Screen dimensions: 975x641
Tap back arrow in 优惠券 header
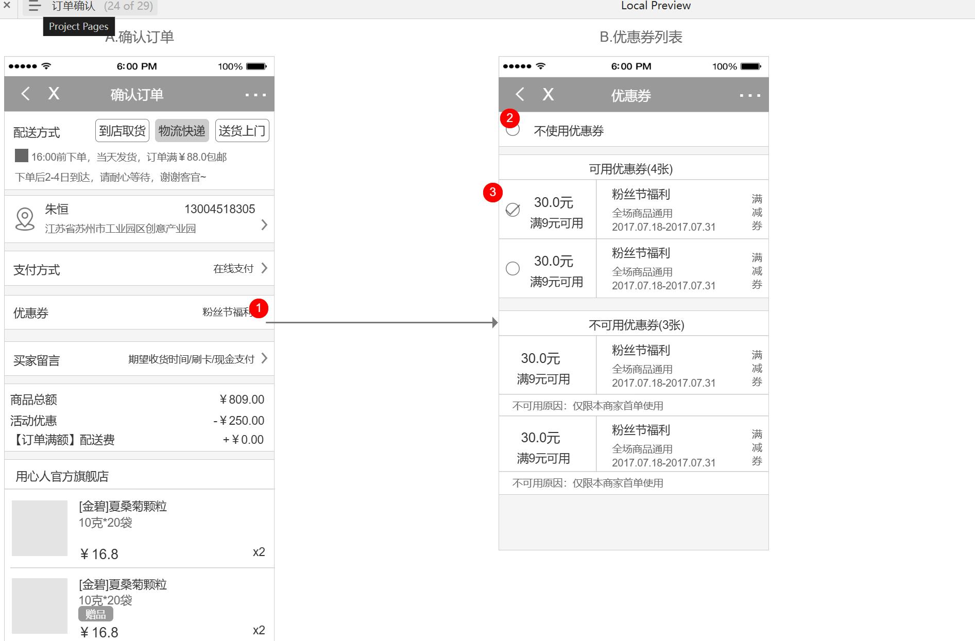(520, 94)
